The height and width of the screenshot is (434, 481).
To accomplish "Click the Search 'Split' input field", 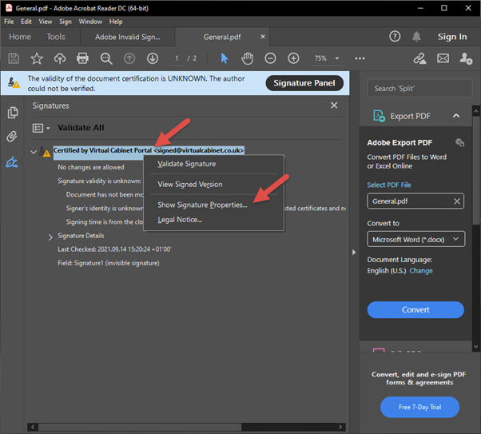I will click(x=419, y=89).
